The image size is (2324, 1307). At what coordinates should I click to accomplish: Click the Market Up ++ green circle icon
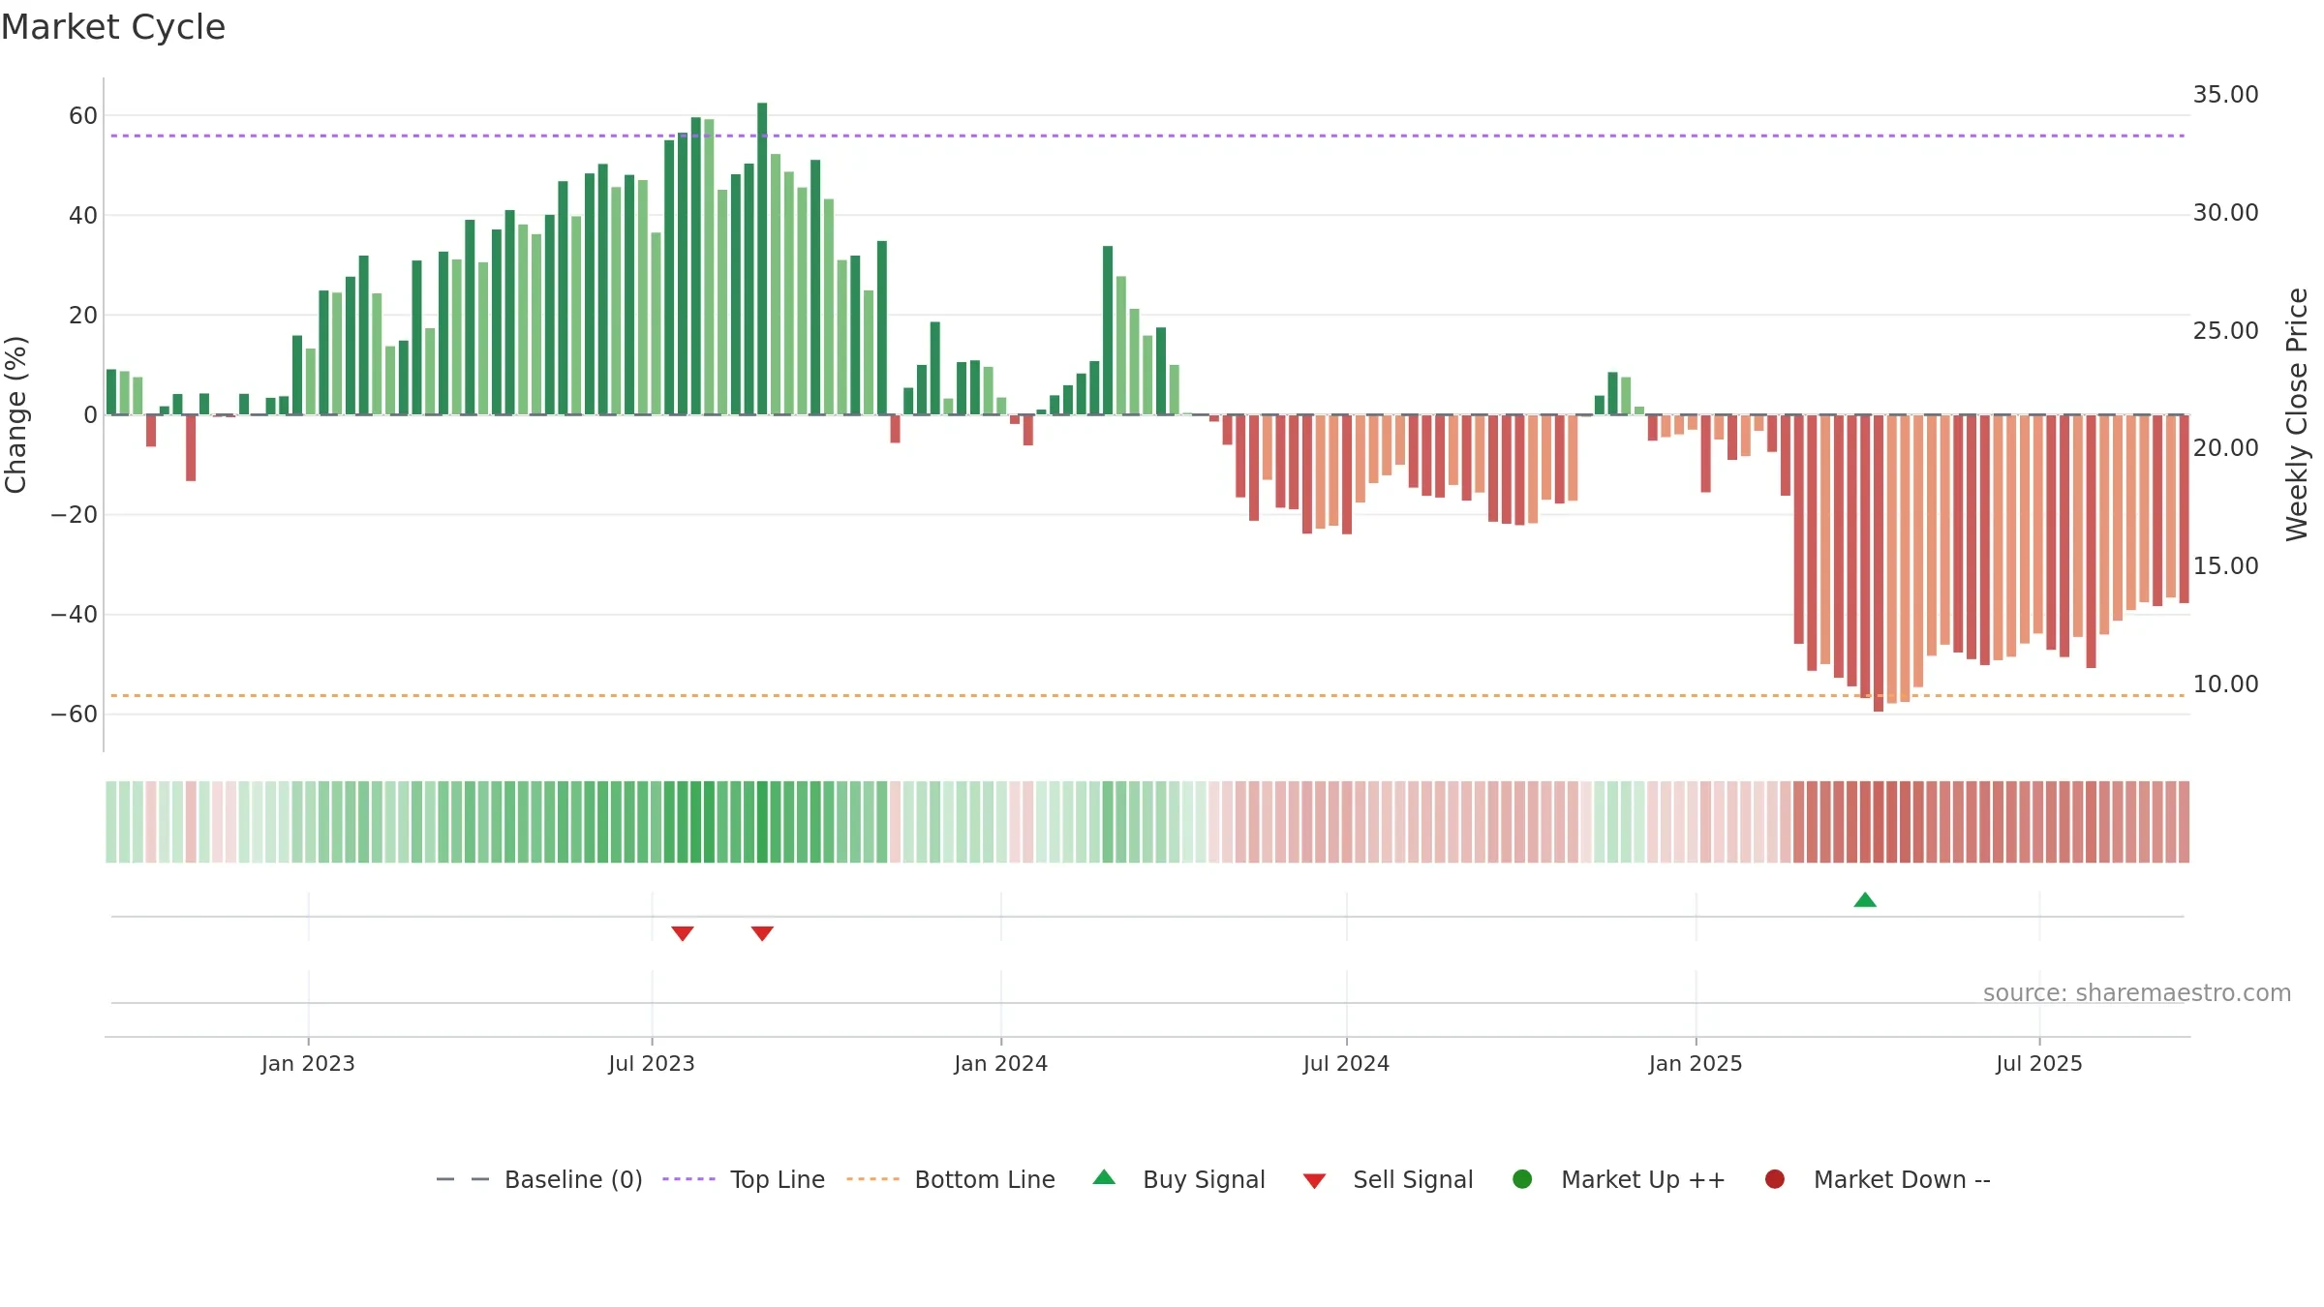[x=1522, y=1179]
